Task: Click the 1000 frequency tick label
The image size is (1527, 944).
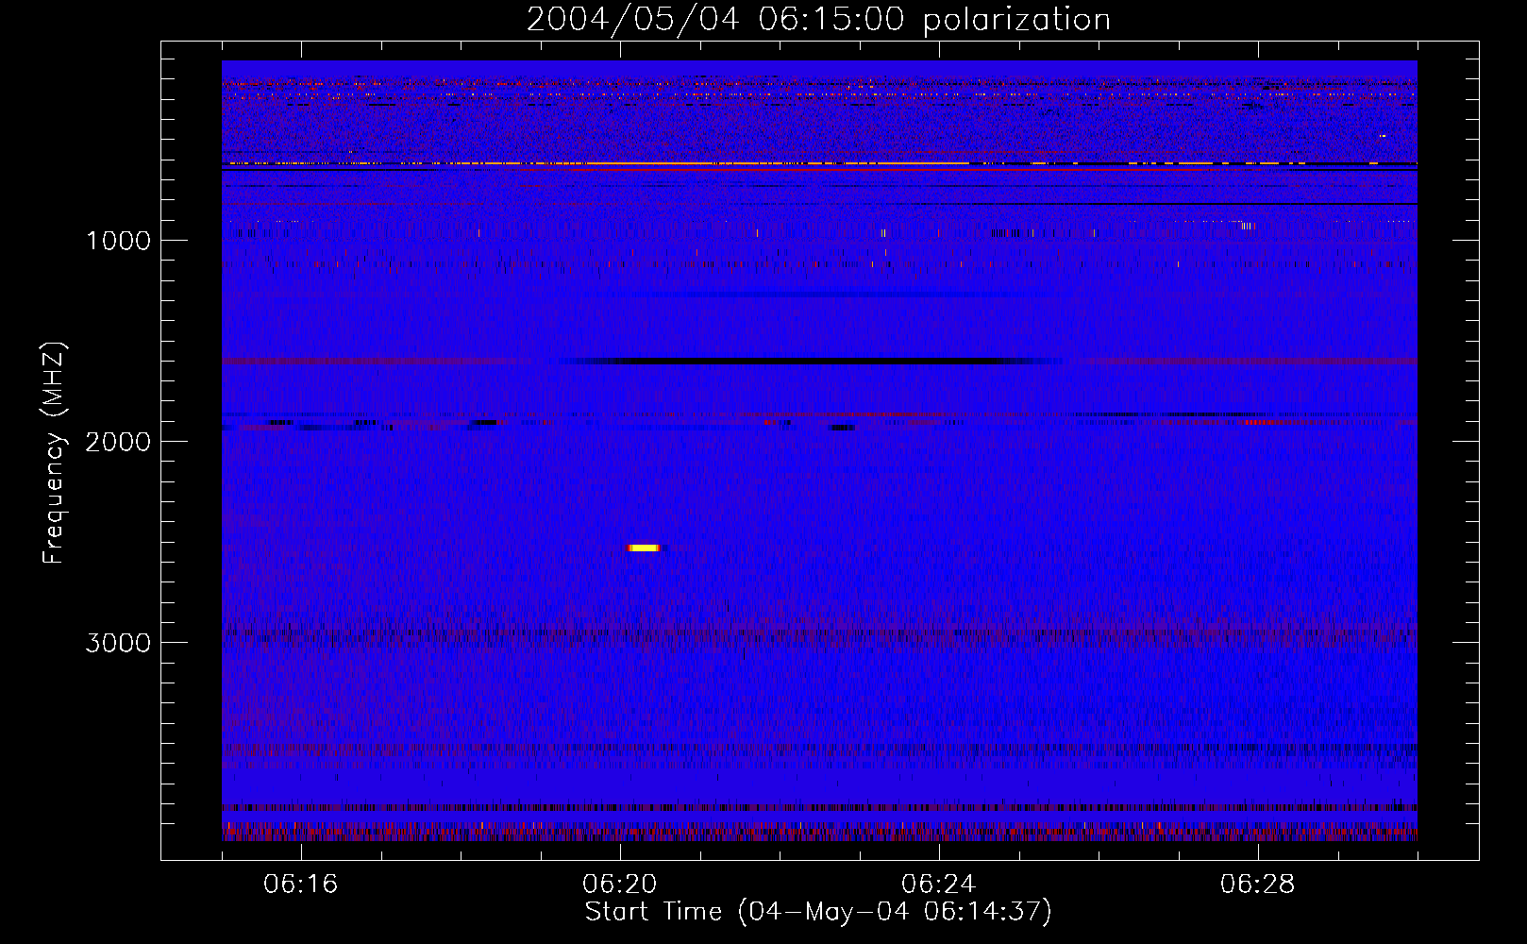Action: pos(118,241)
